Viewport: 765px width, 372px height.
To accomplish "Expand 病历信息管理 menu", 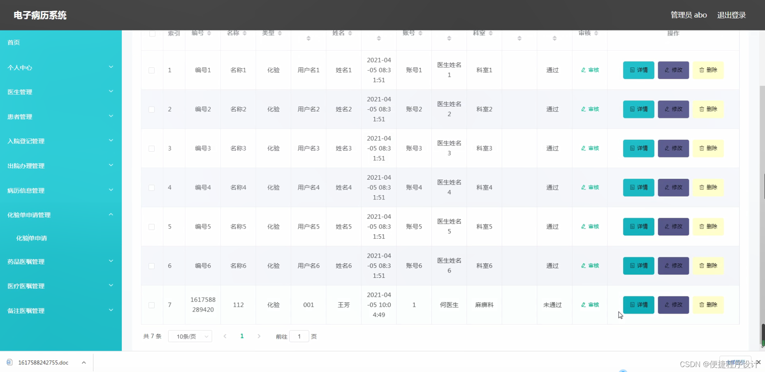I will 61,190.
